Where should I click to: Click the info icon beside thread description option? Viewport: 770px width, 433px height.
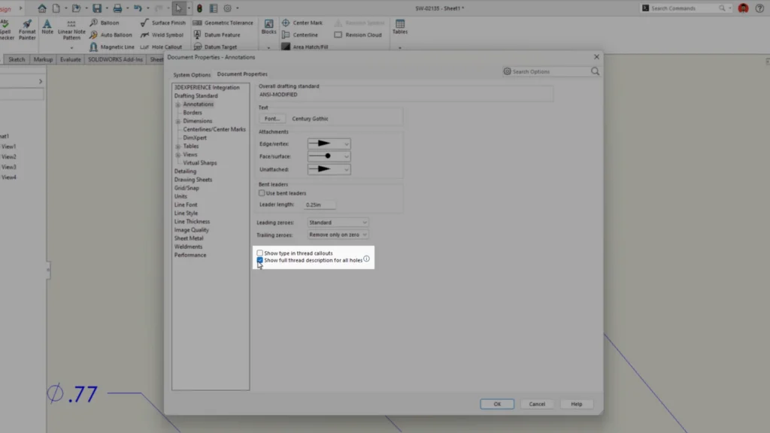(x=367, y=259)
